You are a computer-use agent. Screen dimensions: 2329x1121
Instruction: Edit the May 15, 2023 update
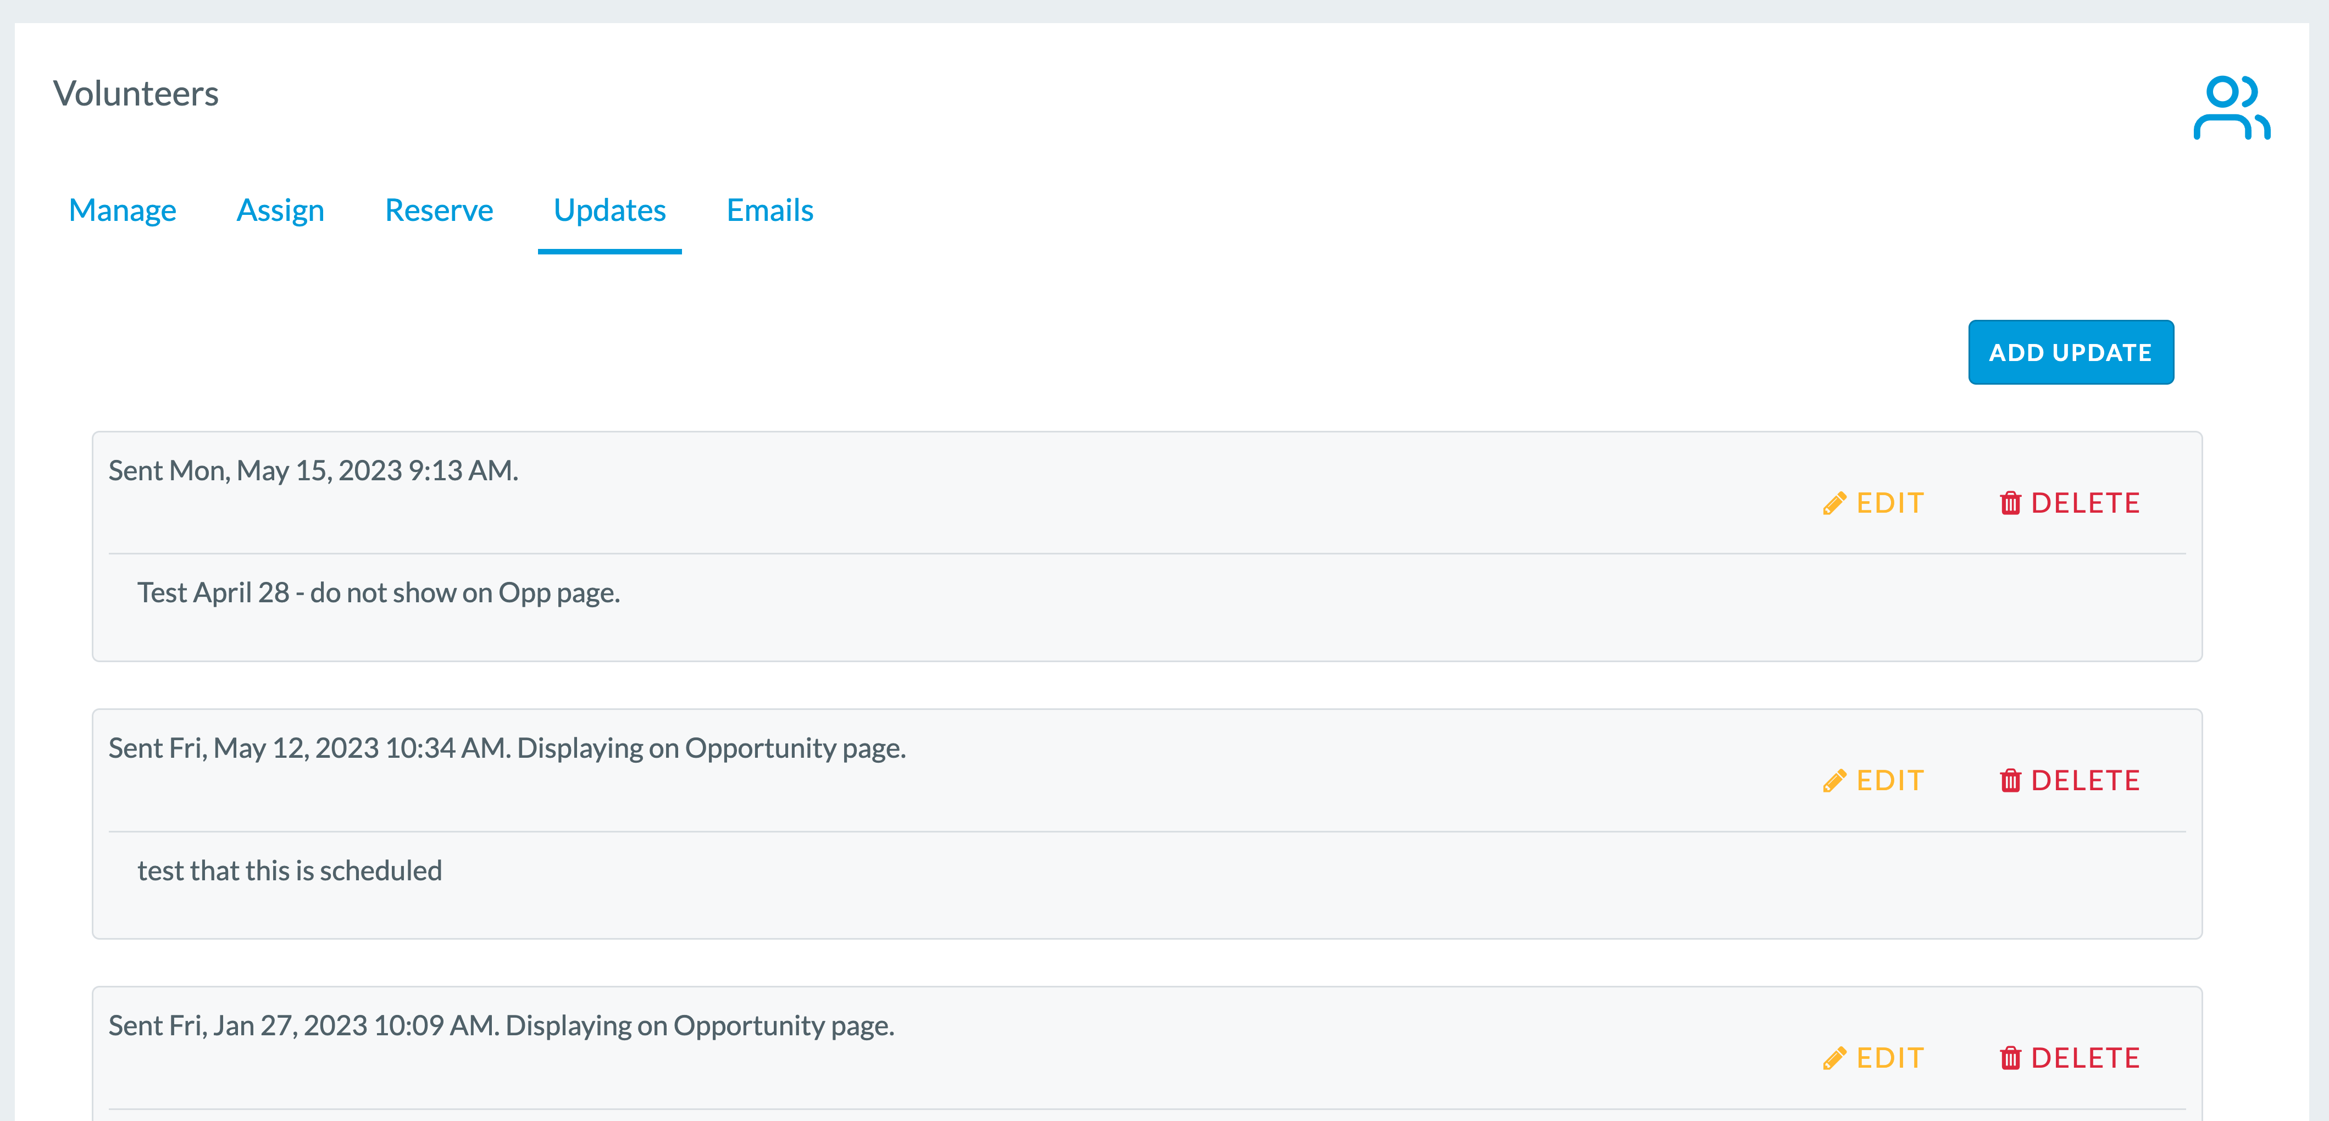click(1872, 503)
